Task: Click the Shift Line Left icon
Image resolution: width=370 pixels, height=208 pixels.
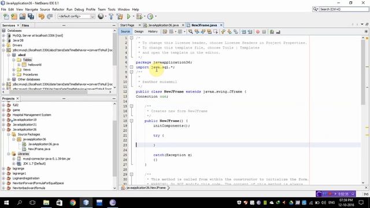Action: tap(244, 32)
